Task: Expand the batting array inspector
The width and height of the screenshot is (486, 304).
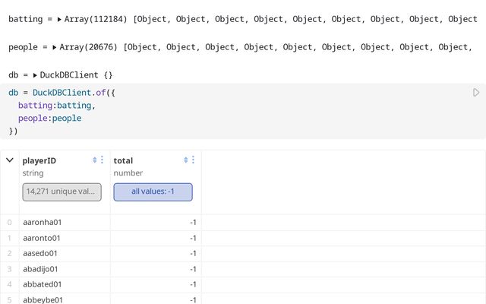Action: click(x=60, y=19)
